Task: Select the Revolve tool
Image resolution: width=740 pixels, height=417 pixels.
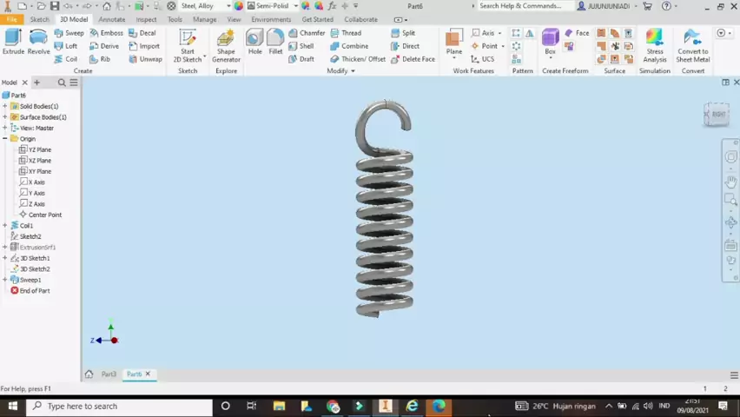Action: pyautogui.click(x=38, y=42)
